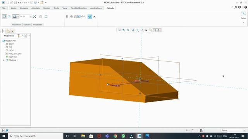Switch to the Analysis ribbon tab

(x=24, y=8)
